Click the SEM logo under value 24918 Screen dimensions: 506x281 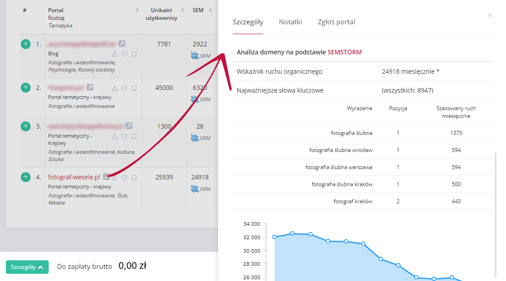click(201, 189)
